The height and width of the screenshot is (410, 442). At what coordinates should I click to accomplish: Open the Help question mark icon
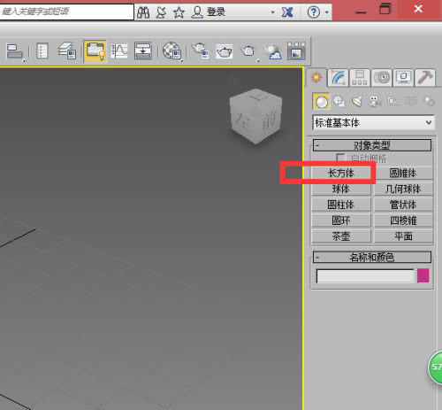pos(313,12)
